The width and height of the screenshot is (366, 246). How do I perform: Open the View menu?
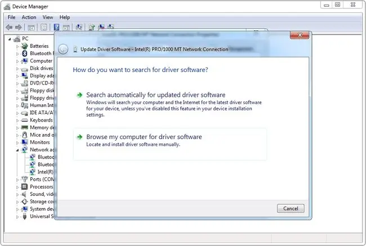(x=48, y=17)
